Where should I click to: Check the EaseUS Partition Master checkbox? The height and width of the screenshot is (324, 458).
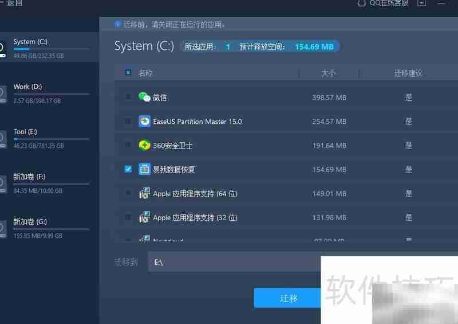click(128, 120)
